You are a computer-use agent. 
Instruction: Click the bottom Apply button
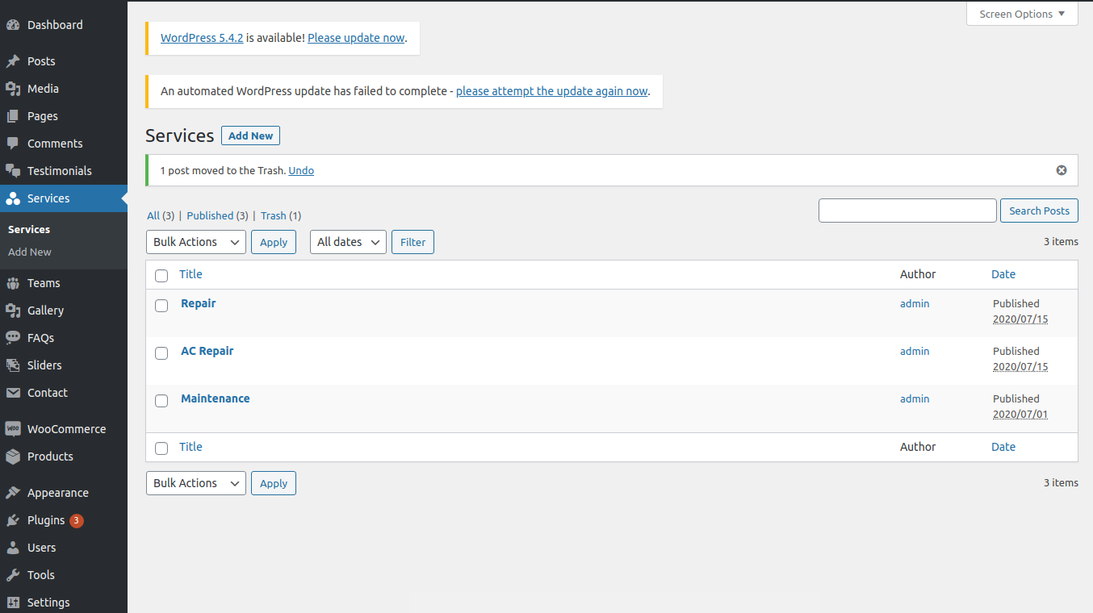point(274,483)
